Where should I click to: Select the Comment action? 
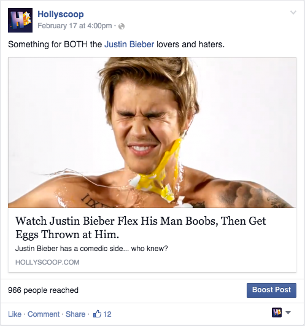[44, 314]
